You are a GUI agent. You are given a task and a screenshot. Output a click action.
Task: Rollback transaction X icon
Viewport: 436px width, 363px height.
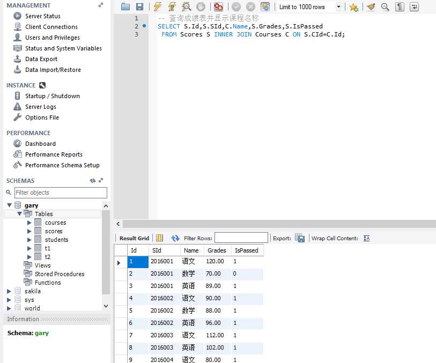250,6
